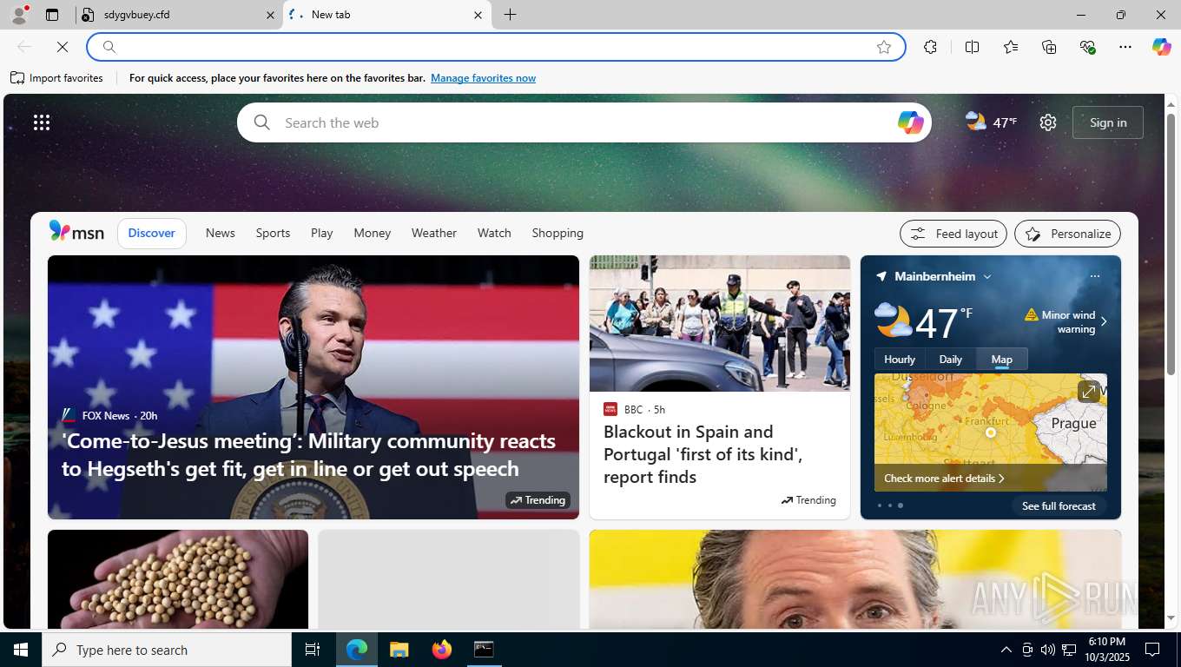Open the tab actions menu icon
Screen dimensions: 1181x667
[x=52, y=15]
